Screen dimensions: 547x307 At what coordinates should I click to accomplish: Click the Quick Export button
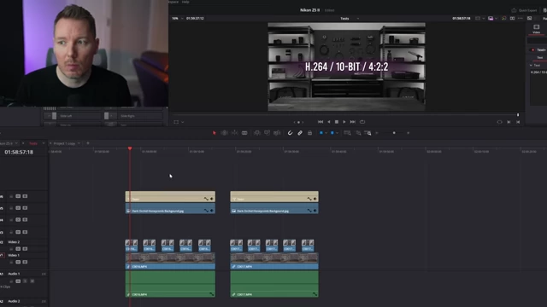pos(524,10)
